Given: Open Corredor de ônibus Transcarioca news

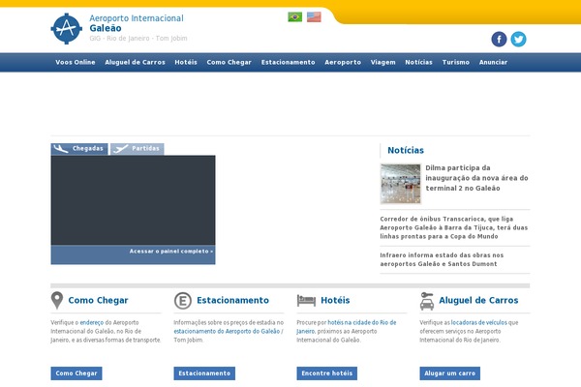Looking at the screenshot, I should pyautogui.click(x=454, y=227).
